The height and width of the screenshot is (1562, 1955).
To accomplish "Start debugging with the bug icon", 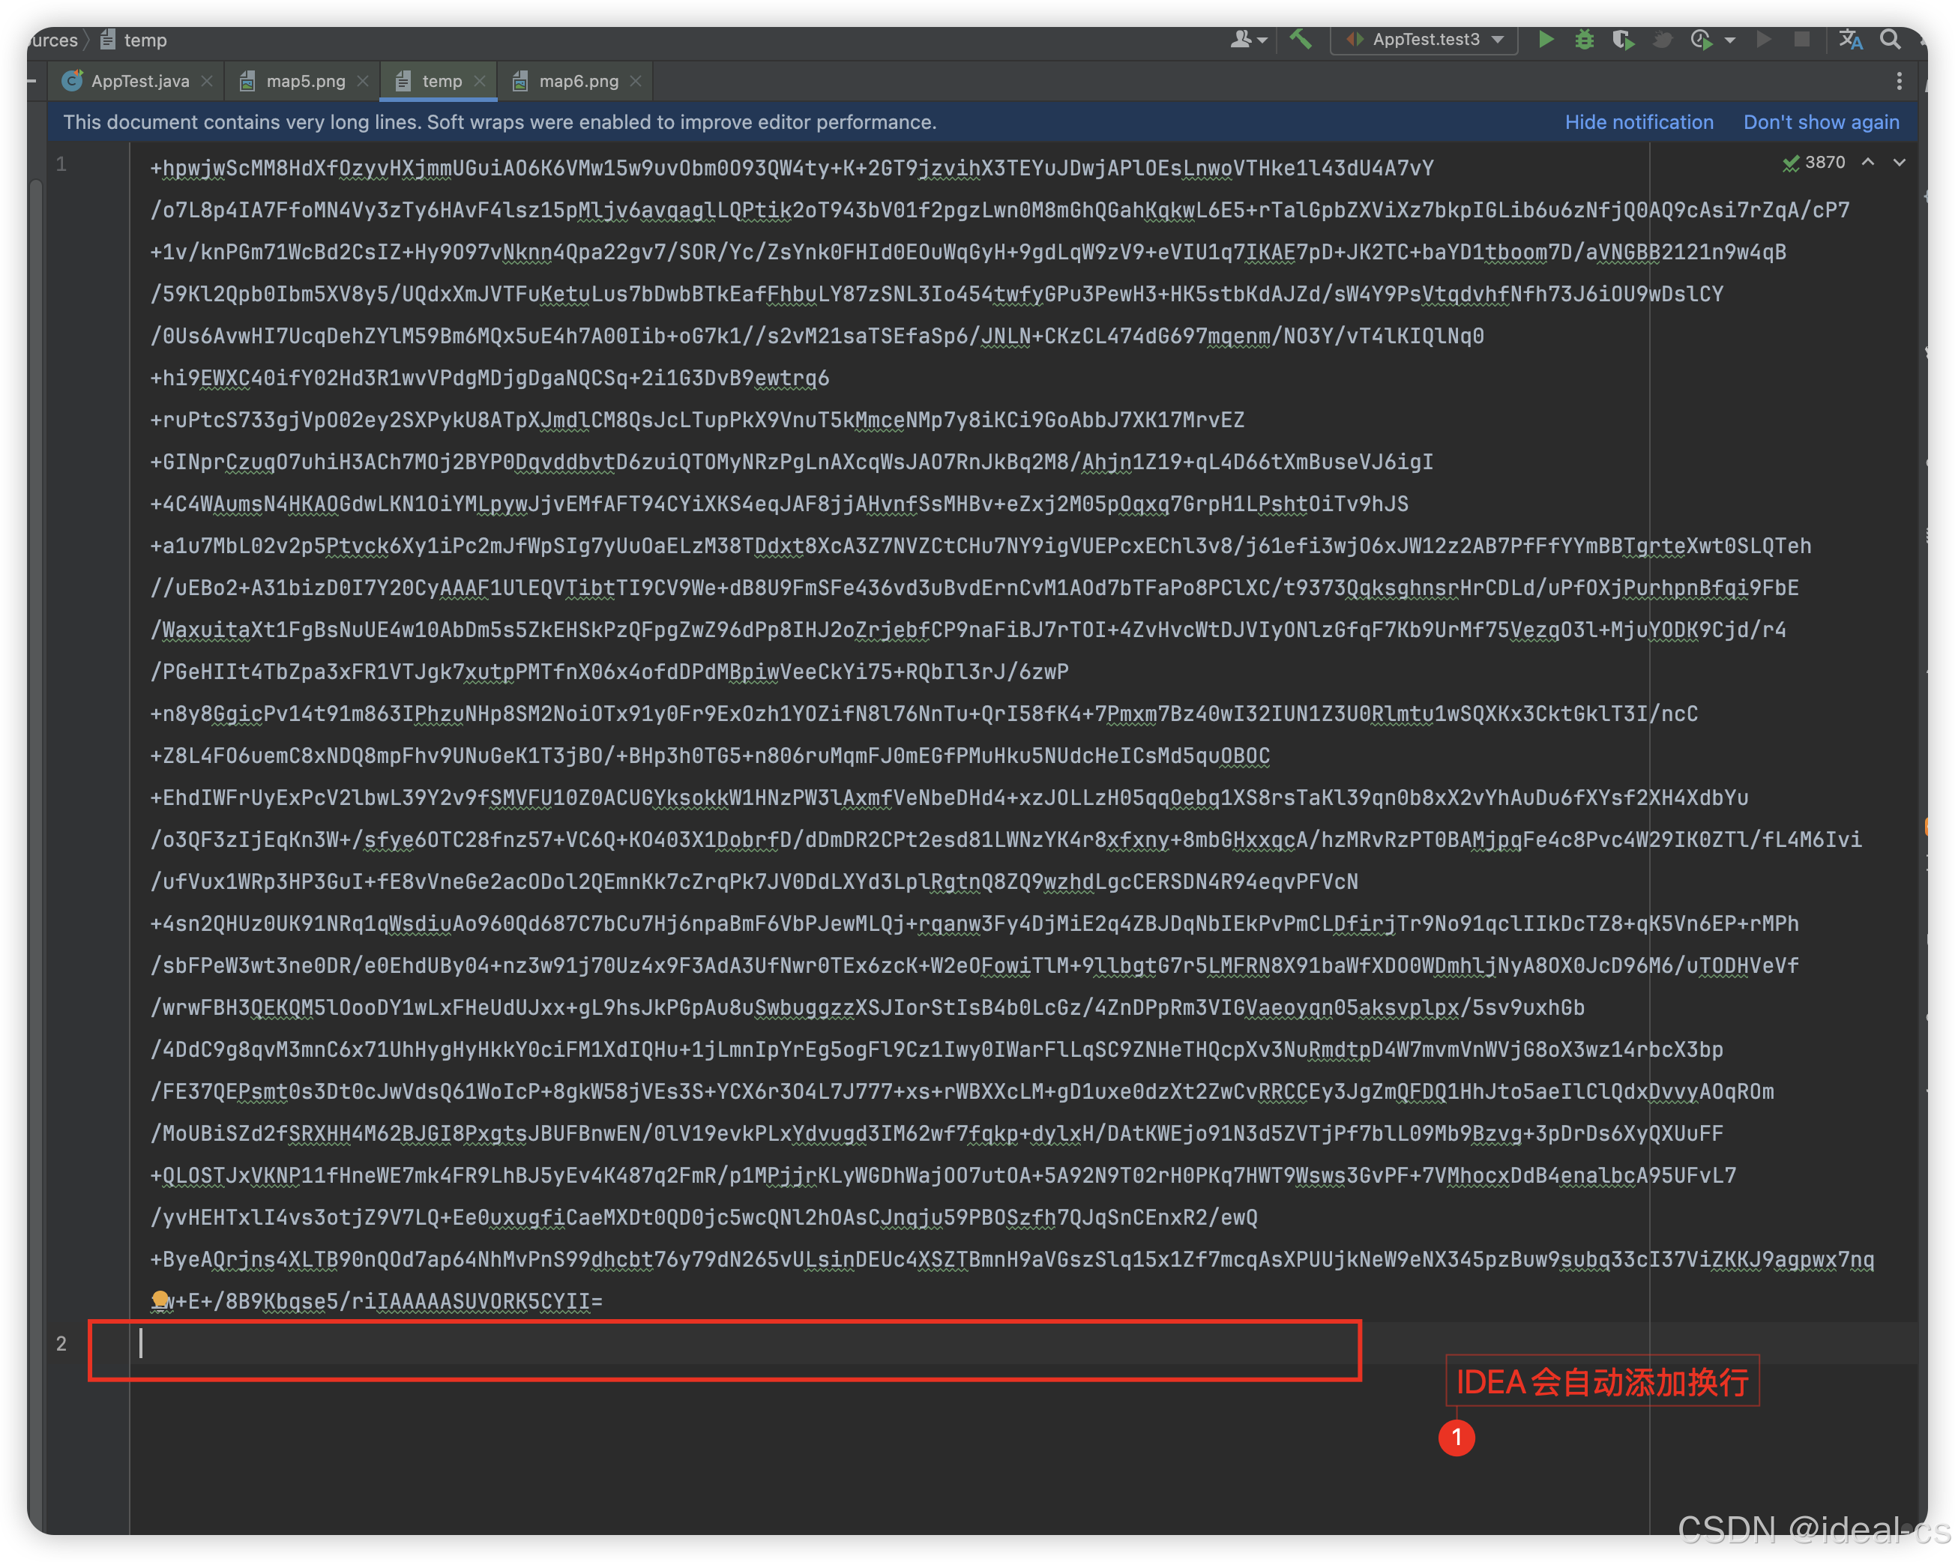I will [x=1584, y=39].
